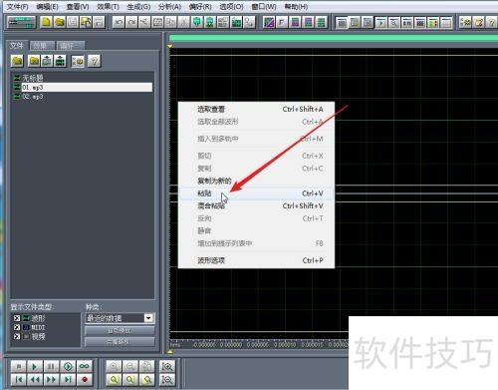The height and width of the screenshot is (390, 498).
Task: Open the 选项(O) menu
Action: pyautogui.click(x=231, y=7)
